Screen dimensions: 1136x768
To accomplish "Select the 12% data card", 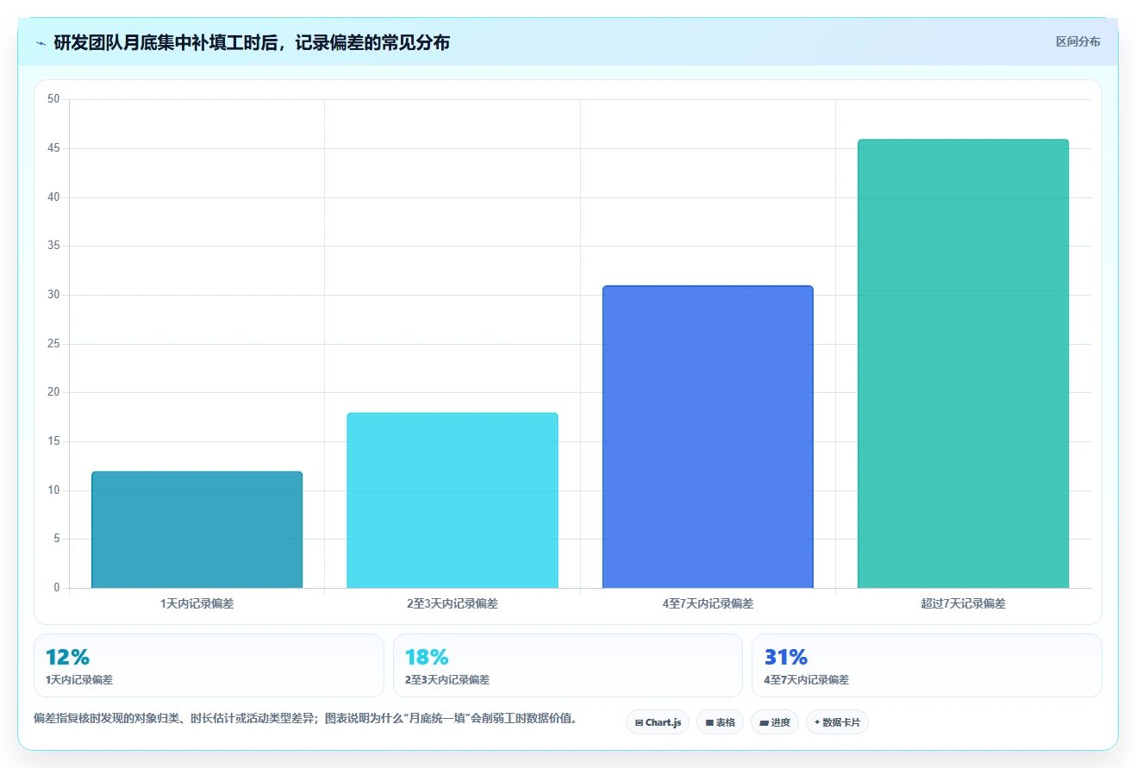I will tap(209, 665).
